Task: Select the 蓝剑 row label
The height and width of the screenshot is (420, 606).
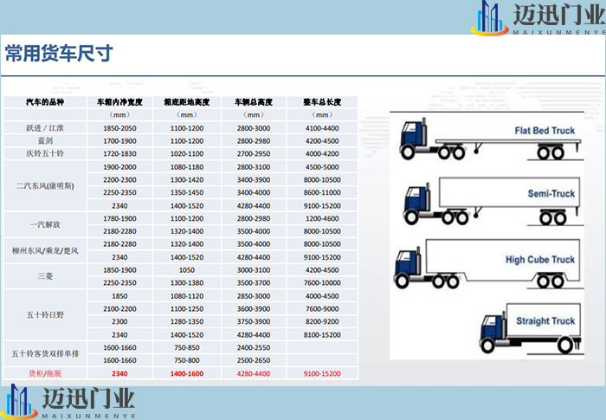Action: point(45,141)
